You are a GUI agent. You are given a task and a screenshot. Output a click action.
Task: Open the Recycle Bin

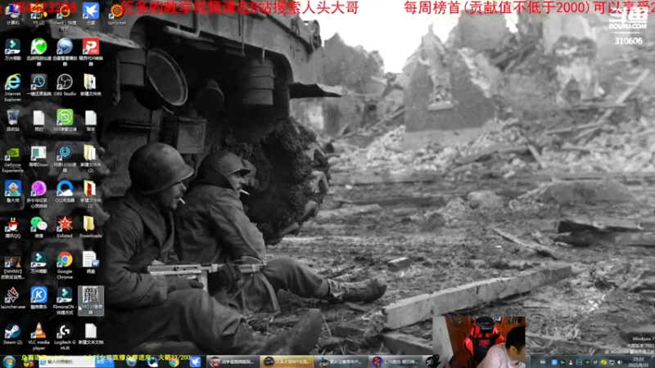[12, 120]
